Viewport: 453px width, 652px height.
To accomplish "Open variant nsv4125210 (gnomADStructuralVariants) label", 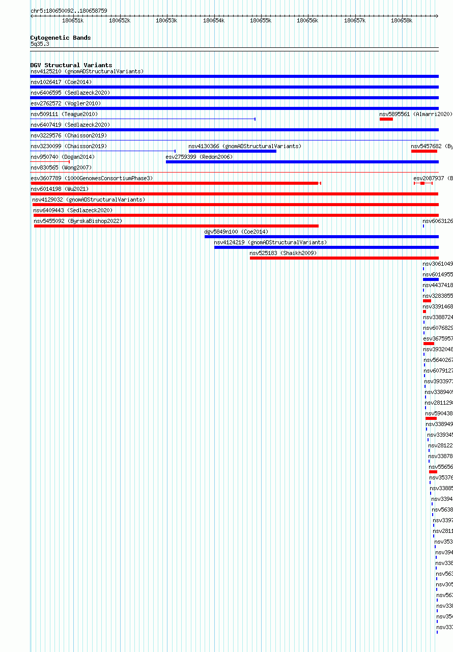I will (x=87, y=71).
